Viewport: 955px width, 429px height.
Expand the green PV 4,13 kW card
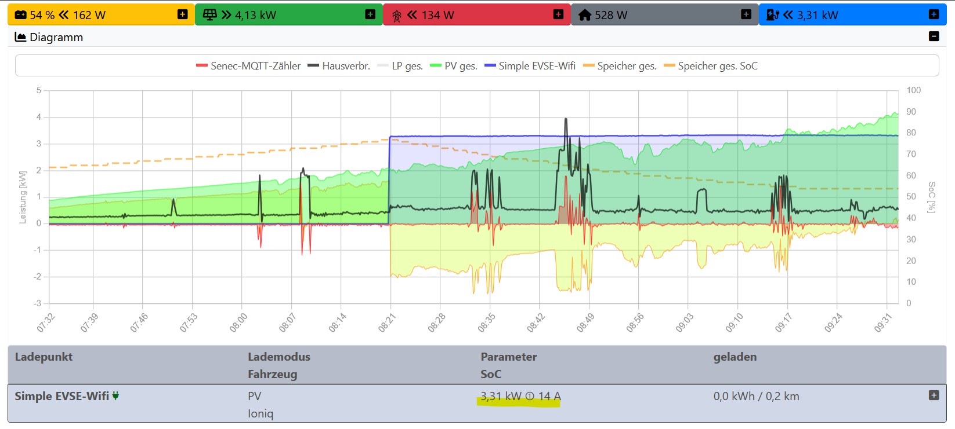click(x=370, y=14)
